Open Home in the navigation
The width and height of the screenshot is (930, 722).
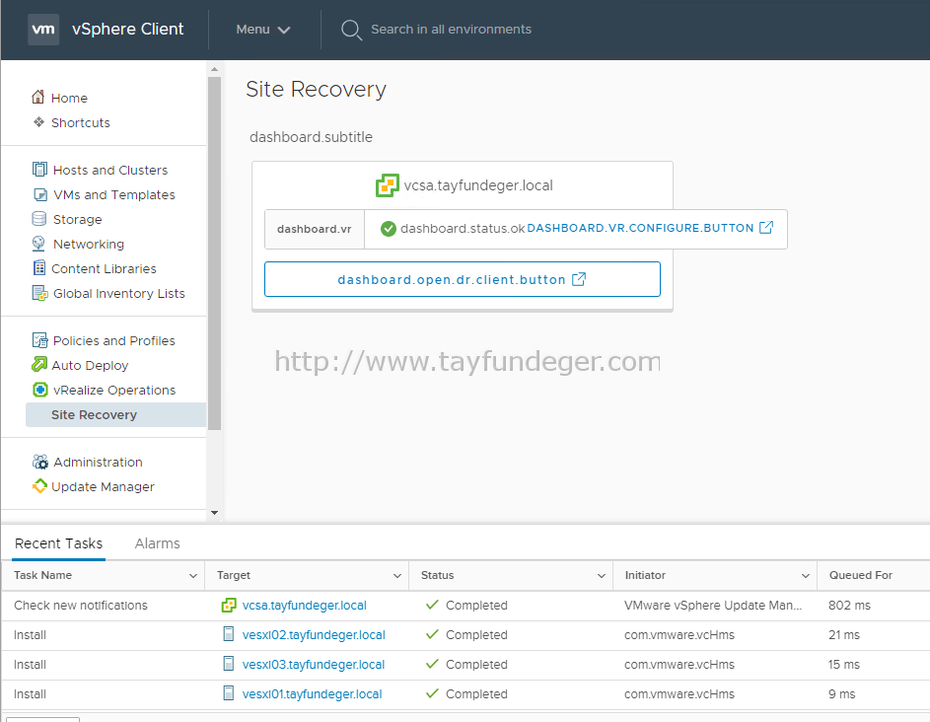[69, 98]
